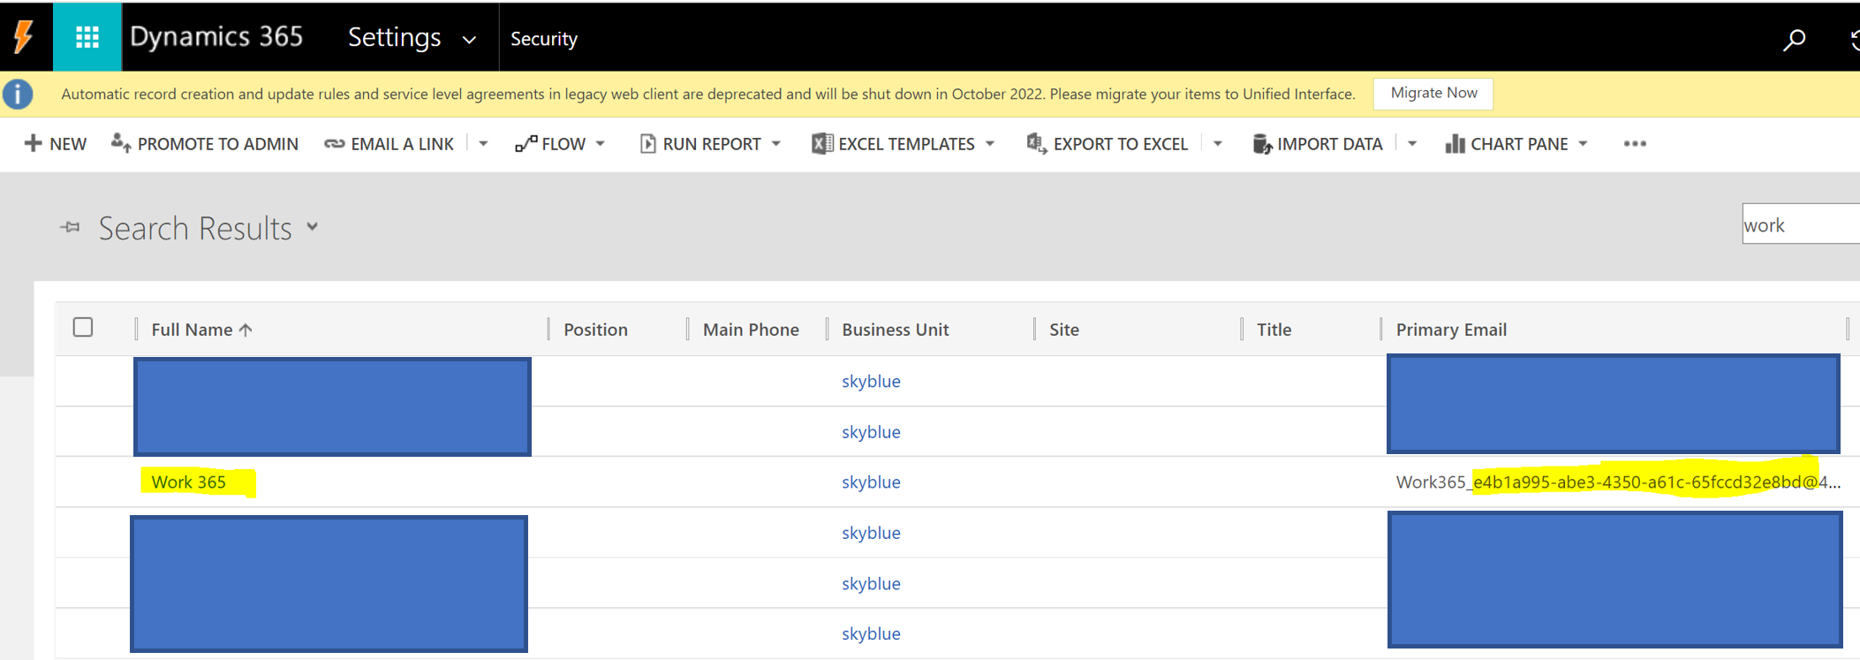
Task: Click the Dynamics 365 home title
Action: 216,36
